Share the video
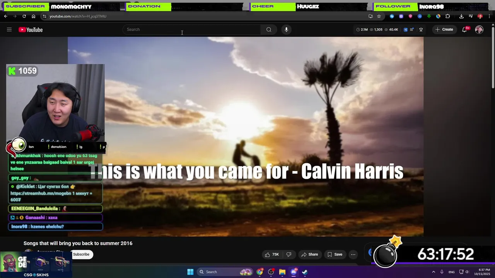495x278 pixels. (309, 254)
